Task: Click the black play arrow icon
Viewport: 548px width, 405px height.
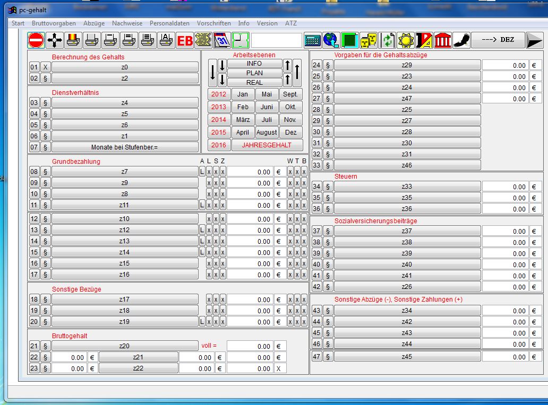Action: click(x=534, y=40)
